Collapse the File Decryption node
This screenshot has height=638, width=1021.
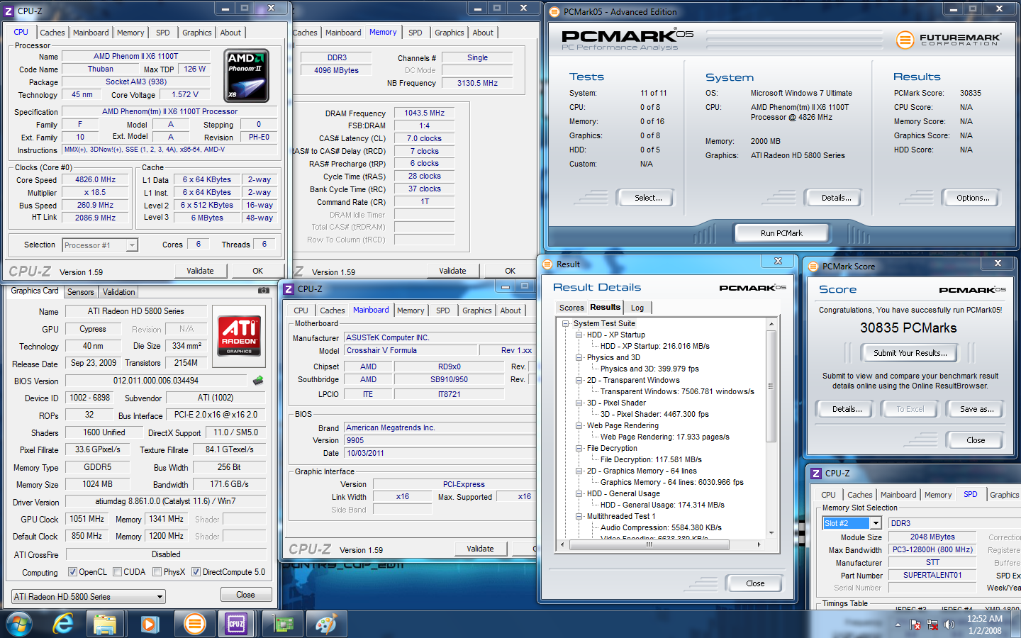click(x=579, y=448)
